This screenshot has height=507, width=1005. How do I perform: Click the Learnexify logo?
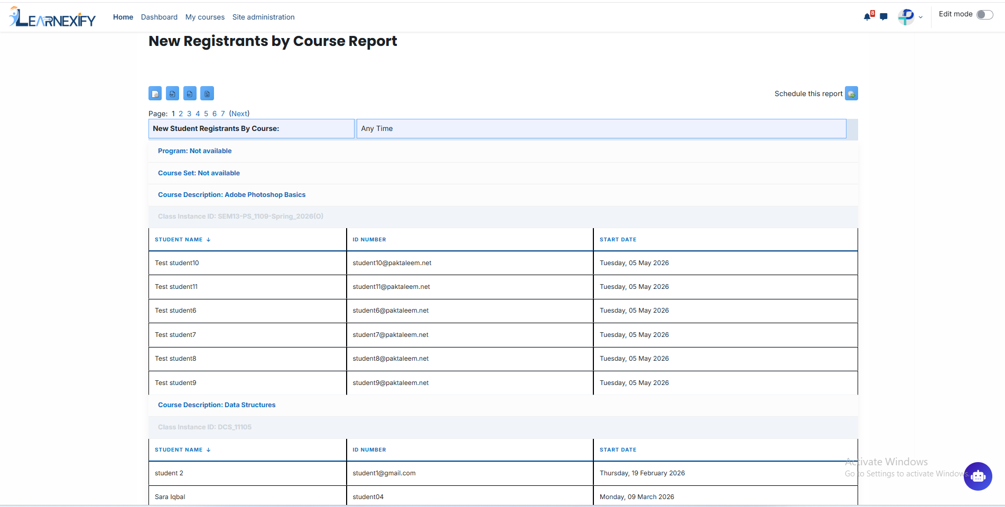[x=52, y=17]
